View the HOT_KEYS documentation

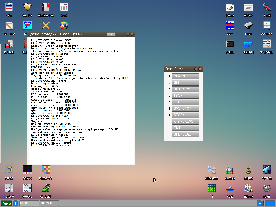point(185,89)
